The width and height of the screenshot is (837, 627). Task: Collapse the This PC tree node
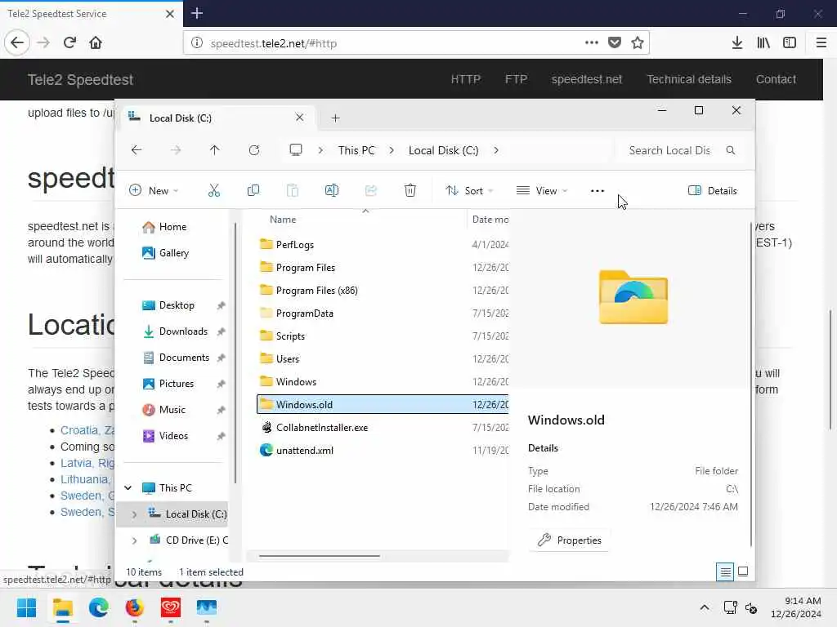click(128, 488)
